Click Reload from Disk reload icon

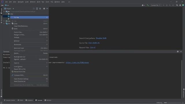tap(12, 72)
